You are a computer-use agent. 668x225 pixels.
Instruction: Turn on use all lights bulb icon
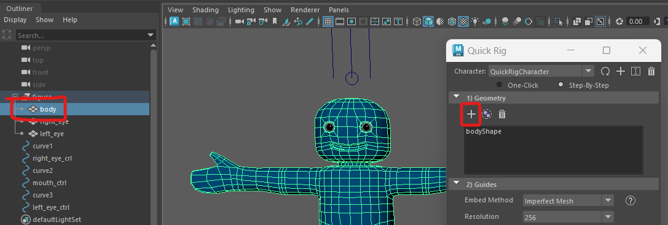click(475, 21)
